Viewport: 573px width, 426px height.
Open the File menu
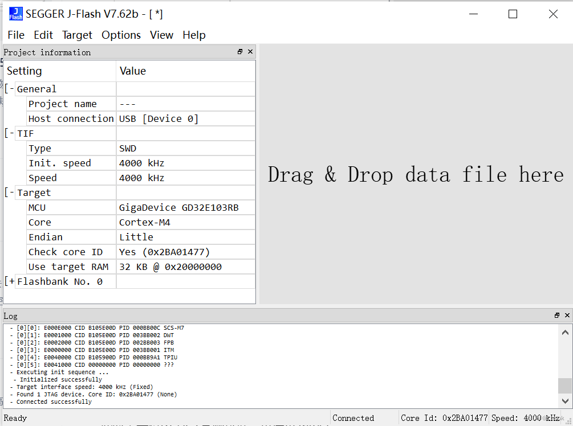16,35
